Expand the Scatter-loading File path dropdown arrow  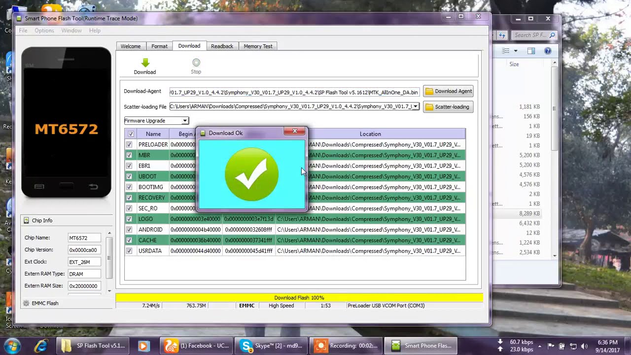pos(416,106)
